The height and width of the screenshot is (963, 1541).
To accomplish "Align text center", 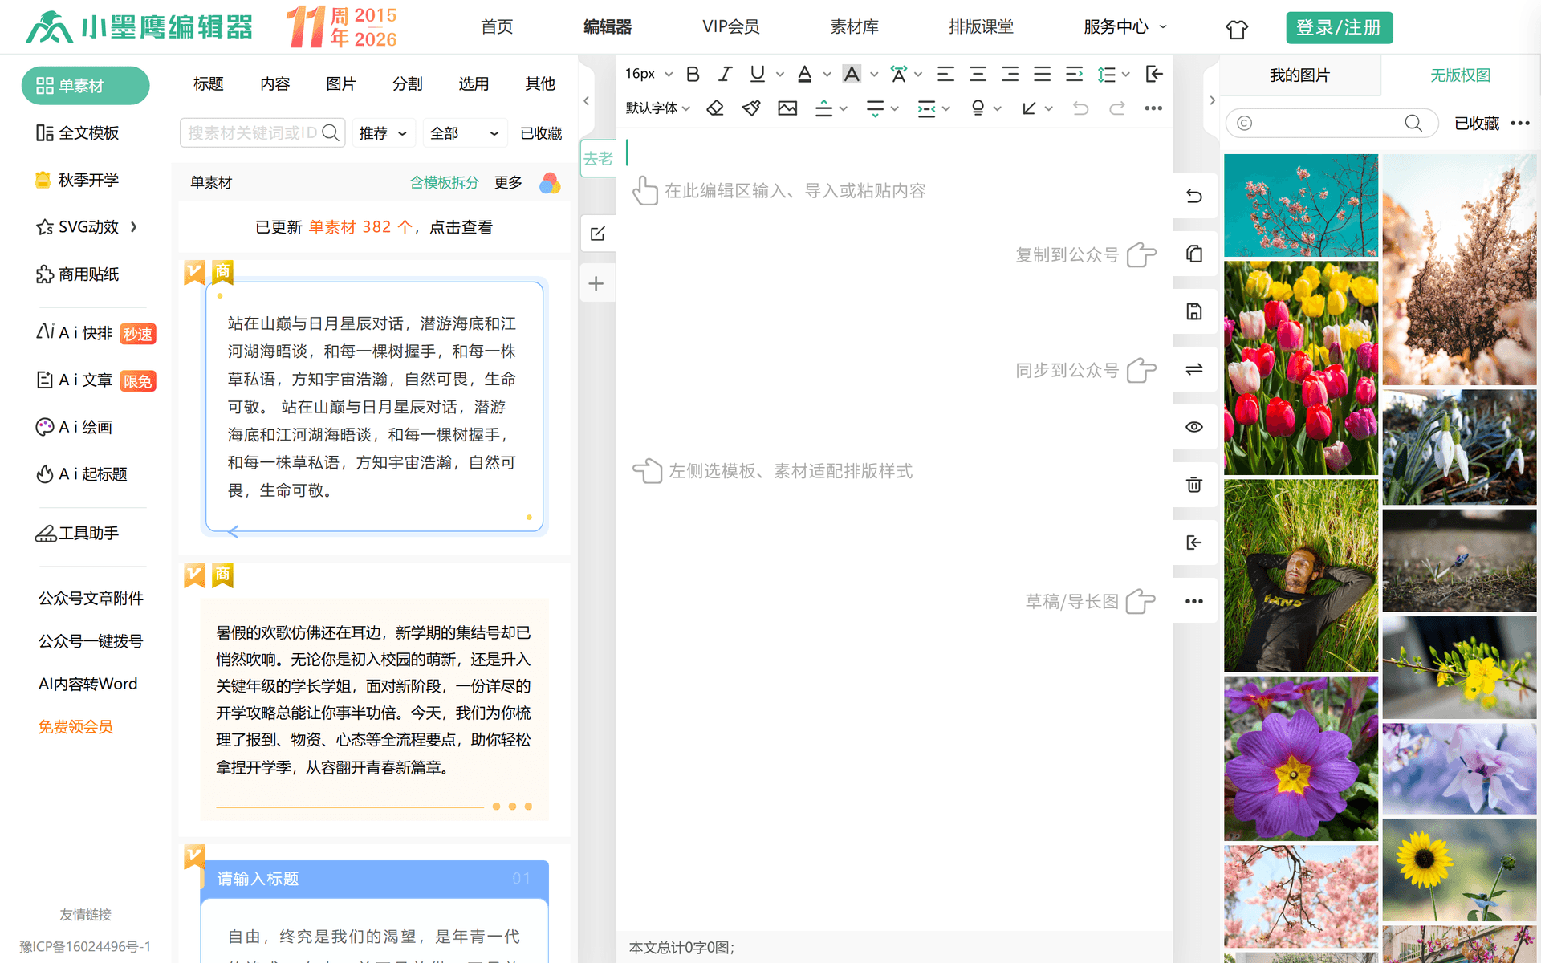I will tap(978, 75).
